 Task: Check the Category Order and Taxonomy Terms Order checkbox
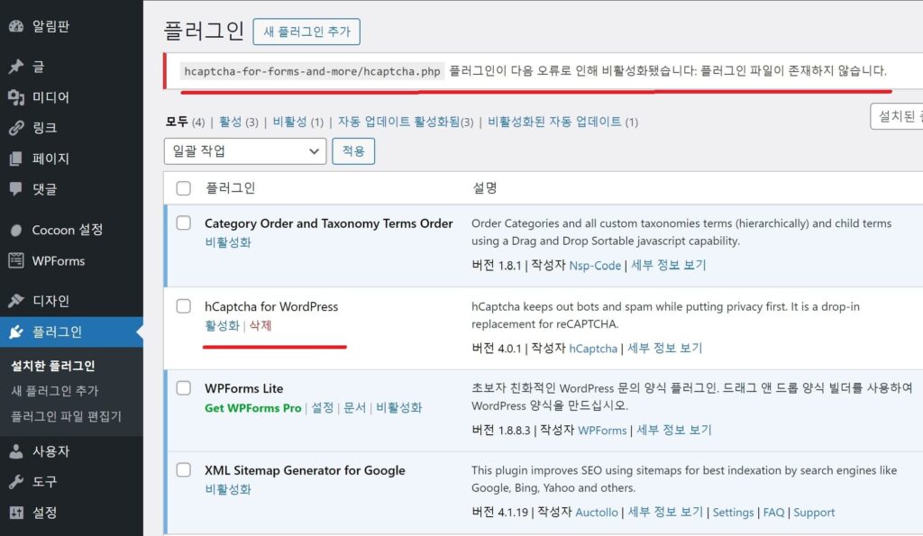(184, 223)
